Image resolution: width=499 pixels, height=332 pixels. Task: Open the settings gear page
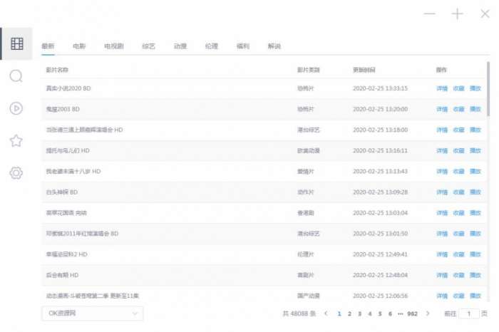coord(16,173)
